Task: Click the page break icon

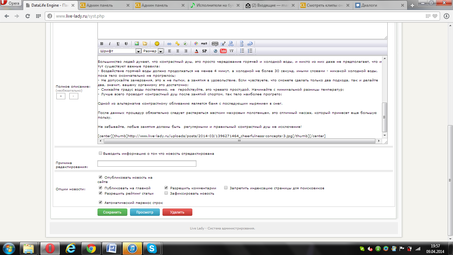Action: click(242, 43)
